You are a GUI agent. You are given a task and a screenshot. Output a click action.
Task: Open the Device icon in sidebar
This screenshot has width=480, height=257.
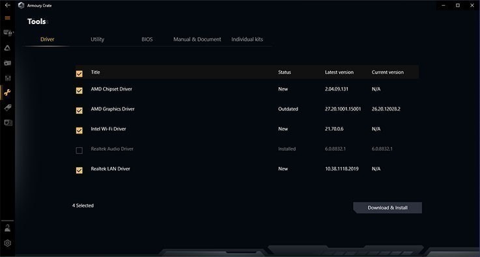coord(8,33)
